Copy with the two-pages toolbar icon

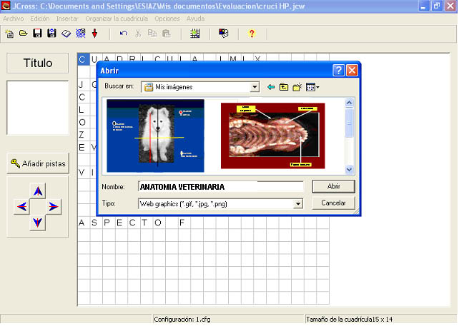click(152, 34)
